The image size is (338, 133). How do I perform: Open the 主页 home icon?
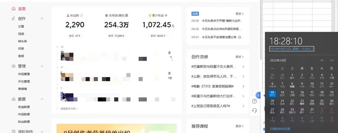[13, 9]
